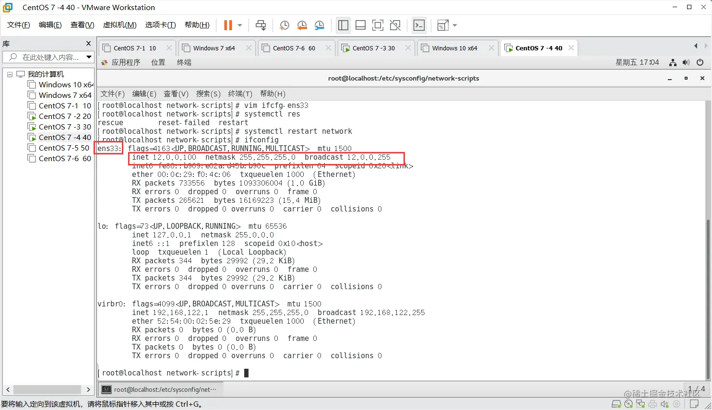Open the 文件(F) menu in VMware

(18, 25)
